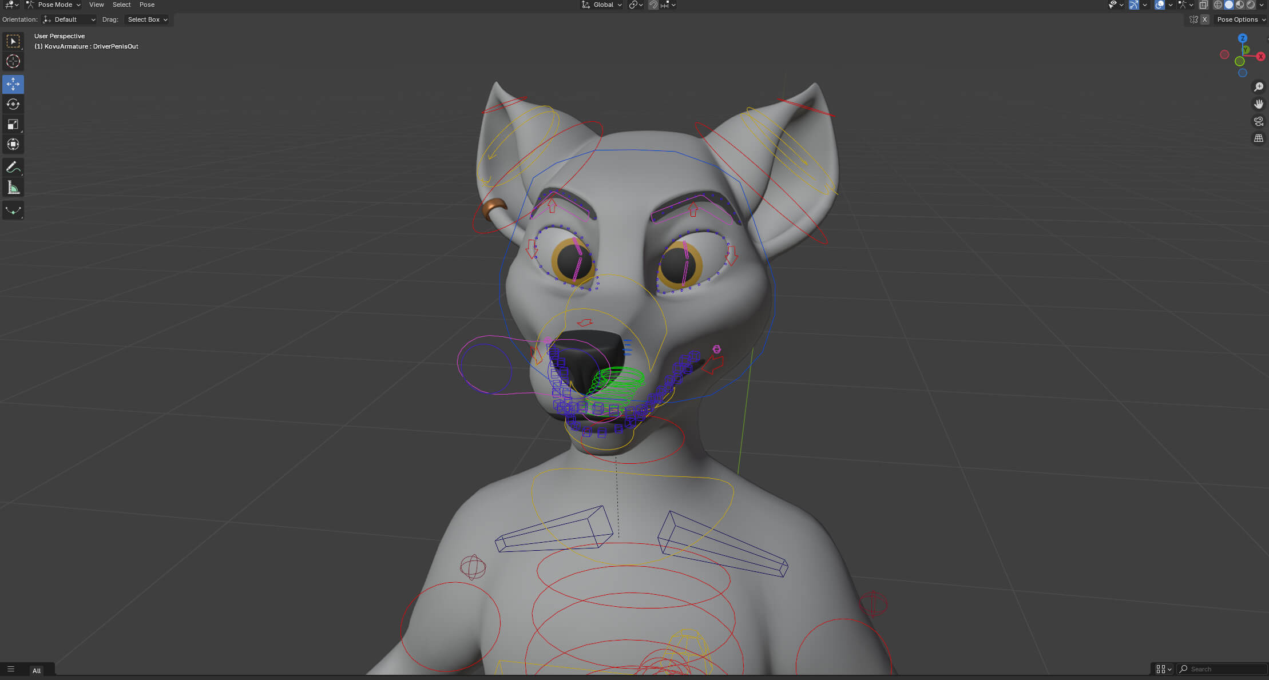The image size is (1269, 680).
Task: Toggle X-Ray view
Action: point(1203,5)
